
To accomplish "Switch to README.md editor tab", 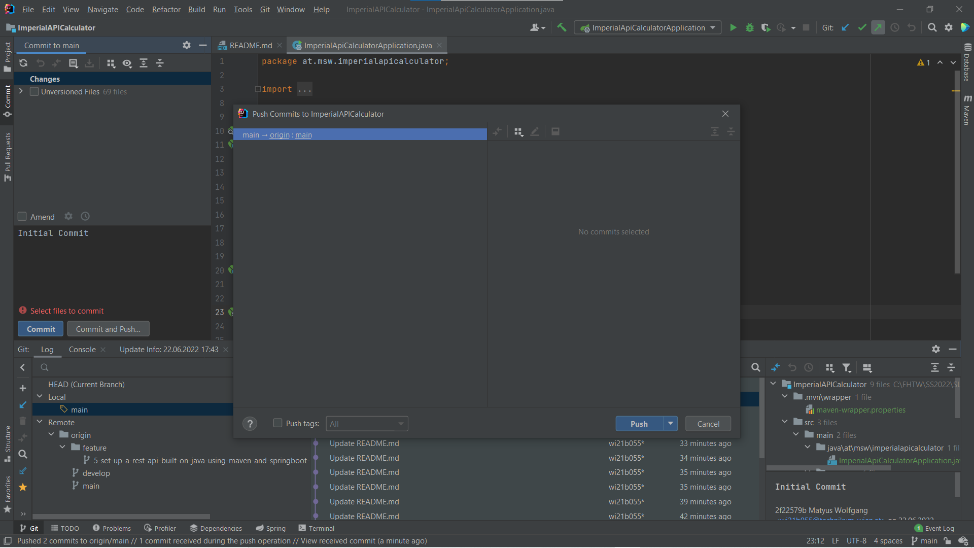I will [x=250, y=46].
